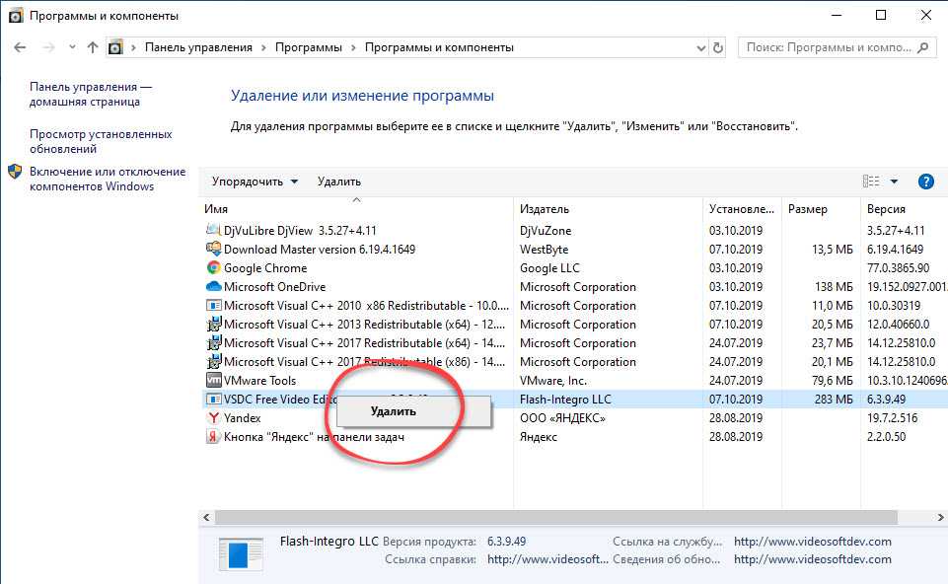Go to Панель управления домашняя страница
The image size is (948, 584).
pos(91,94)
